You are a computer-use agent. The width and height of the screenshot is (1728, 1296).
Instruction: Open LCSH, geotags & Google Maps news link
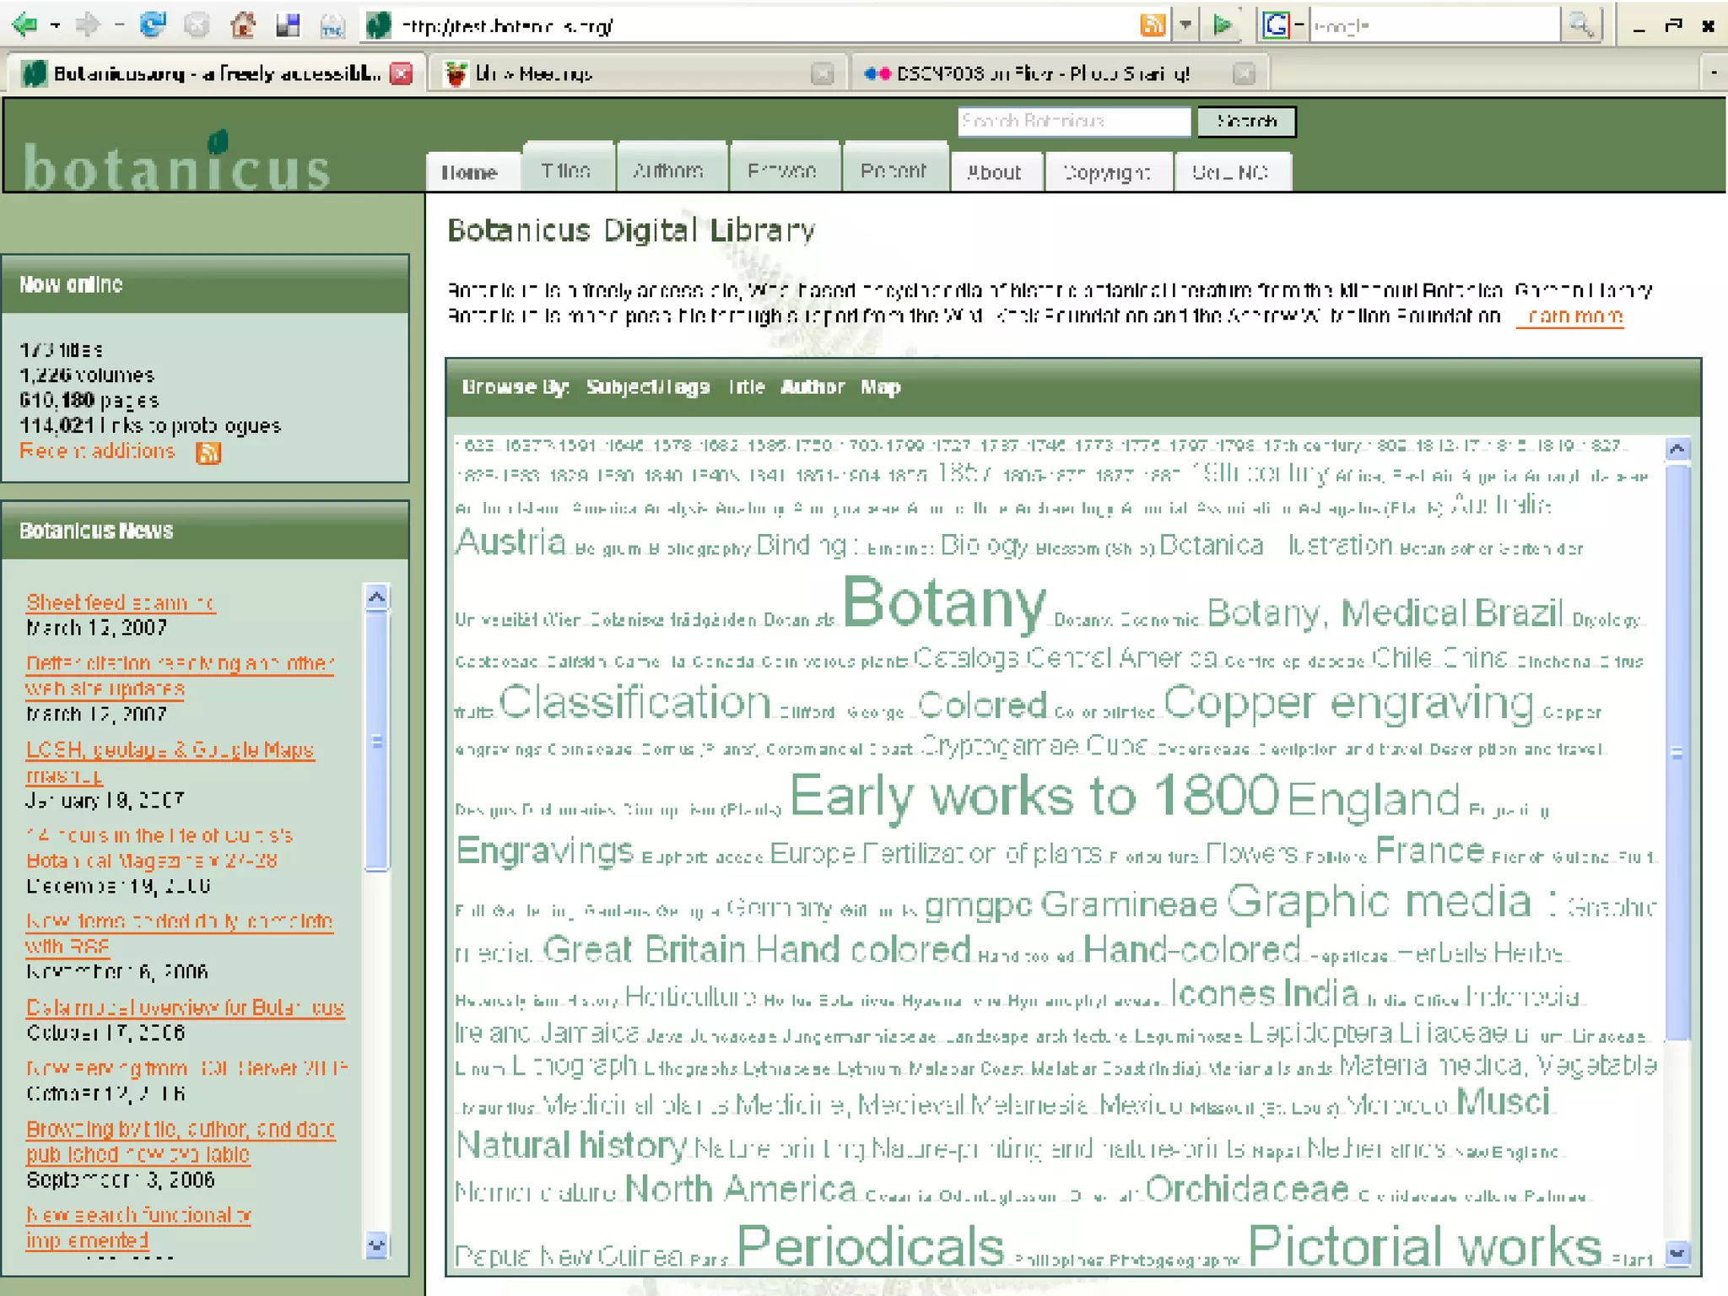[170, 762]
